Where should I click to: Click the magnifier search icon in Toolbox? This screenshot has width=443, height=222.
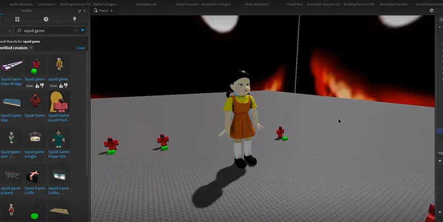coord(19,30)
